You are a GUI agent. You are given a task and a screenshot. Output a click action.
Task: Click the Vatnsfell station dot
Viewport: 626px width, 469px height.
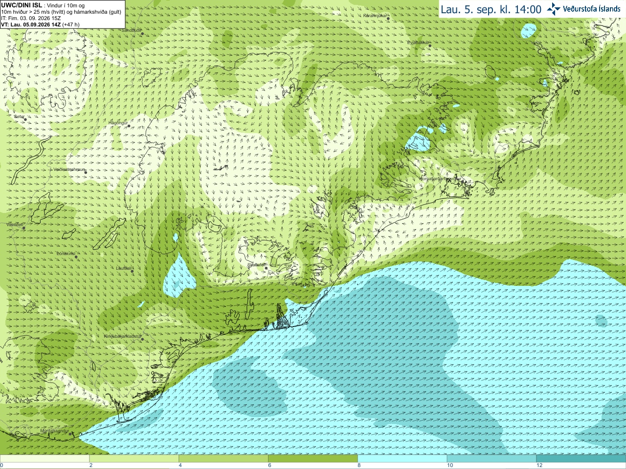[23, 228]
